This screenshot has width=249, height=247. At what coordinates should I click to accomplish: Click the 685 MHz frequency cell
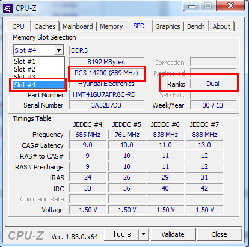point(88,135)
